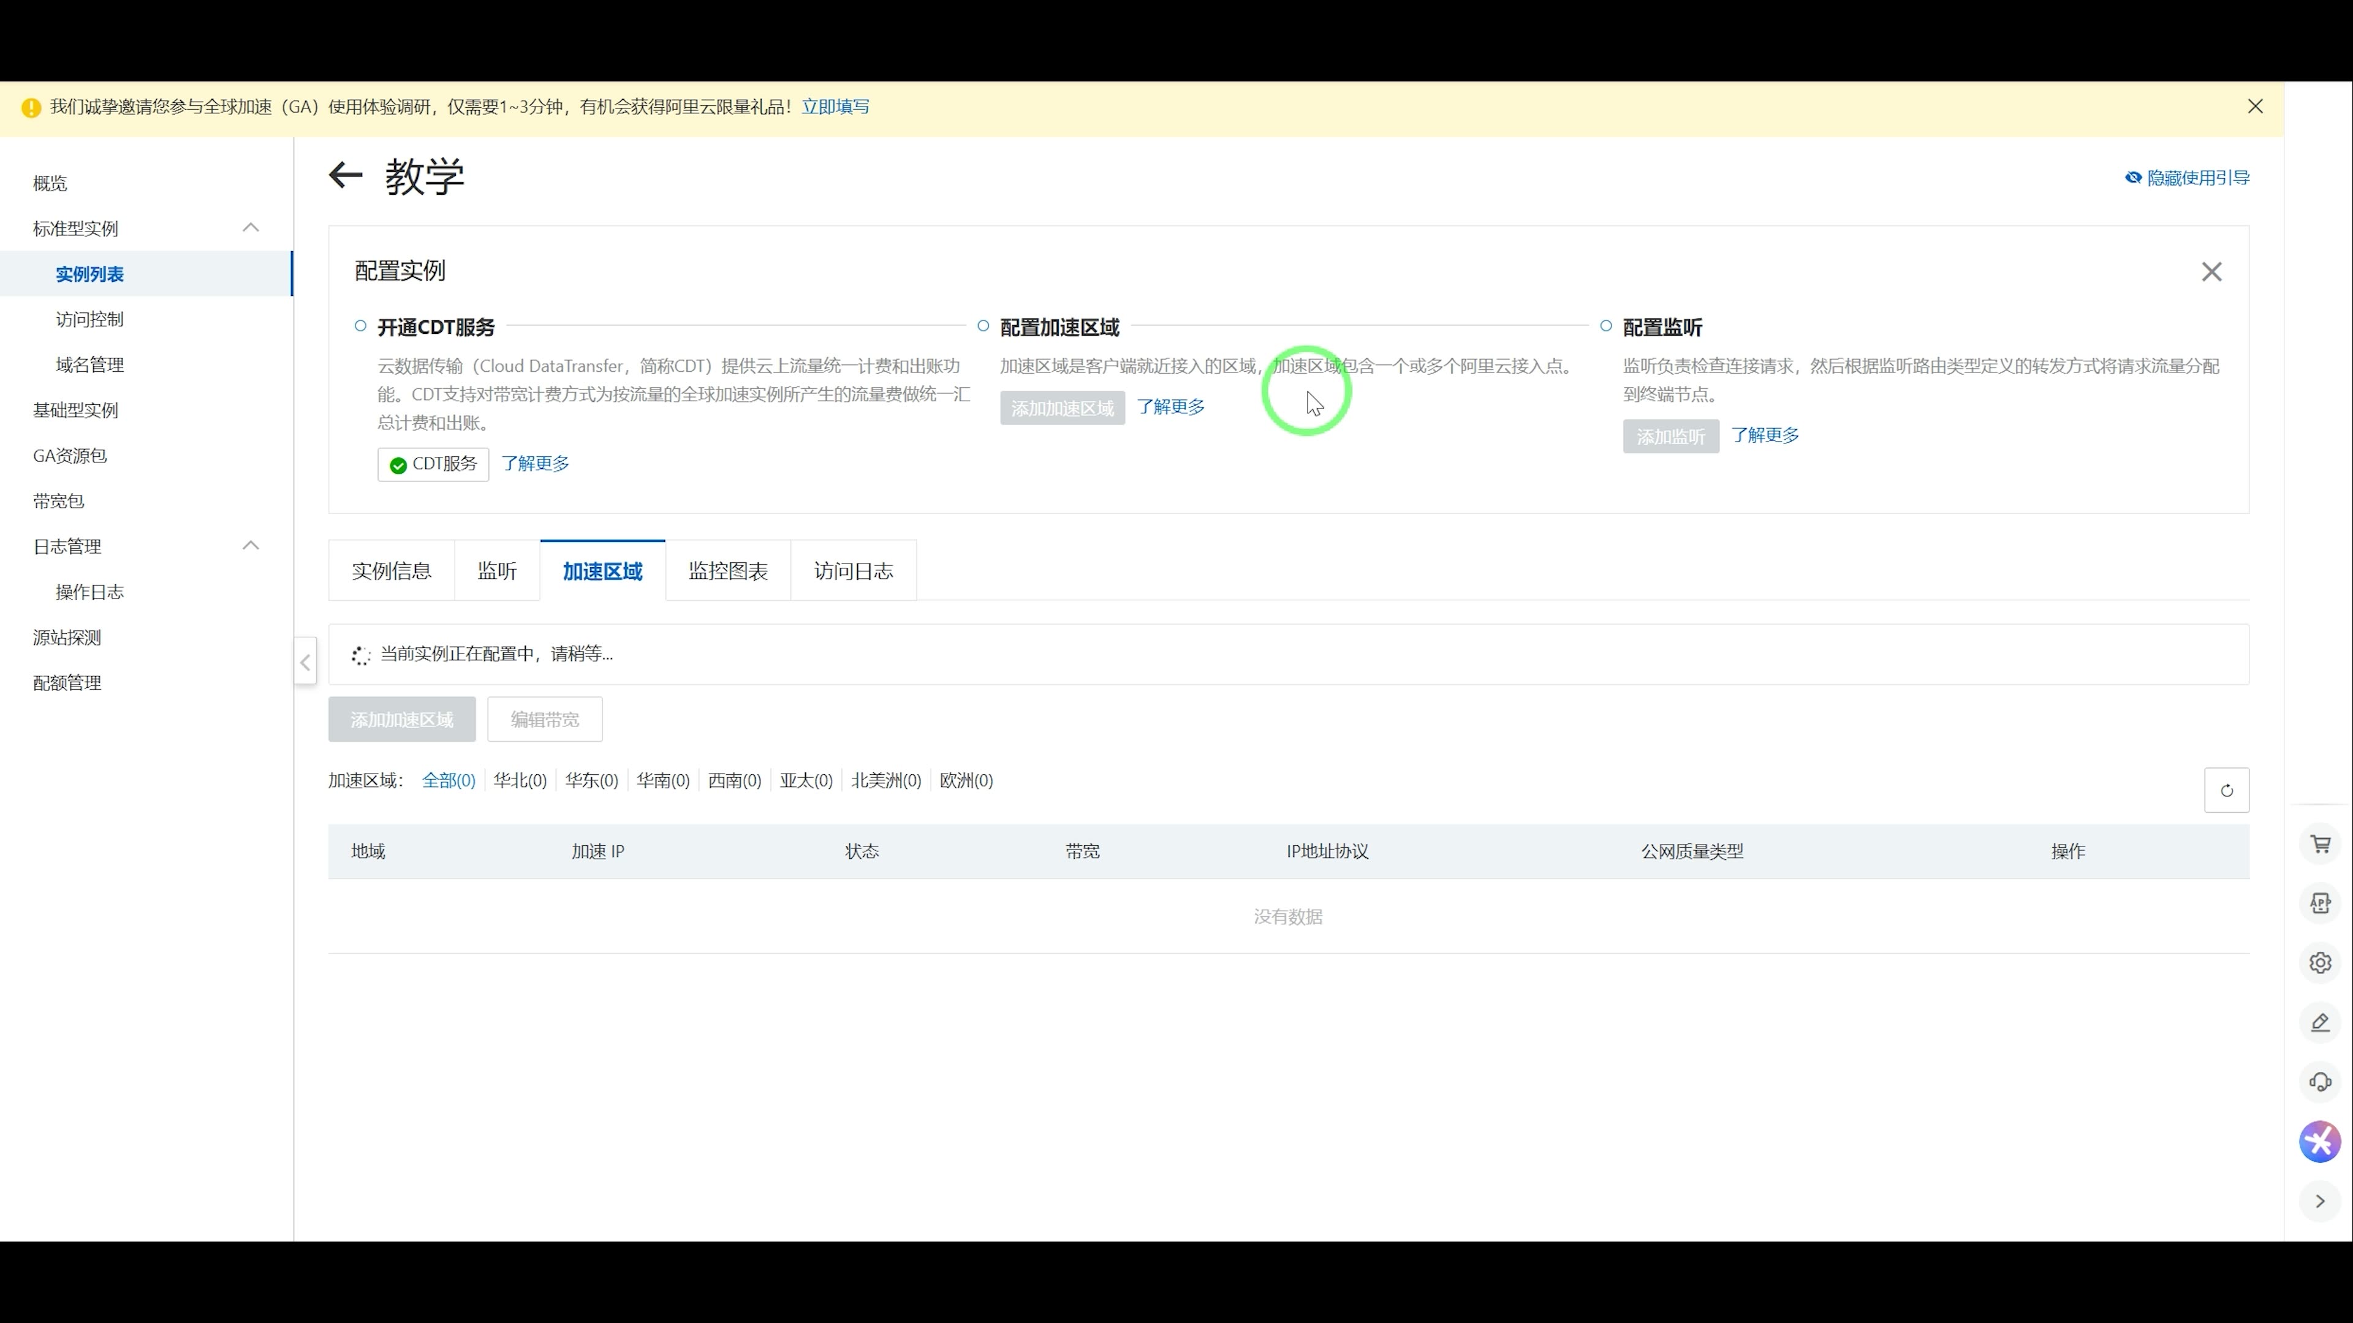Open 配额管理 in the sidebar
The width and height of the screenshot is (2353, 1323).
[x=67, y=683]
